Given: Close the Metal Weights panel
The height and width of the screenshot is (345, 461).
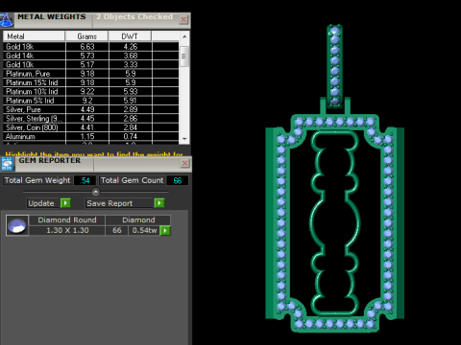Looking at the screenshot, I should pos(183,20).
